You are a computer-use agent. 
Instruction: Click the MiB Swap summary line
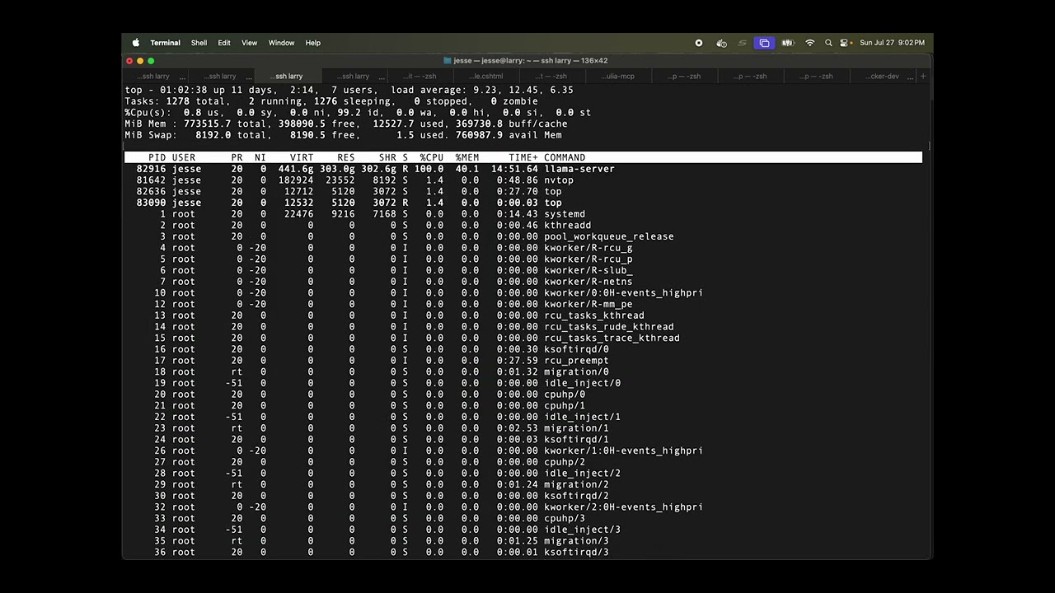point(343,135)
